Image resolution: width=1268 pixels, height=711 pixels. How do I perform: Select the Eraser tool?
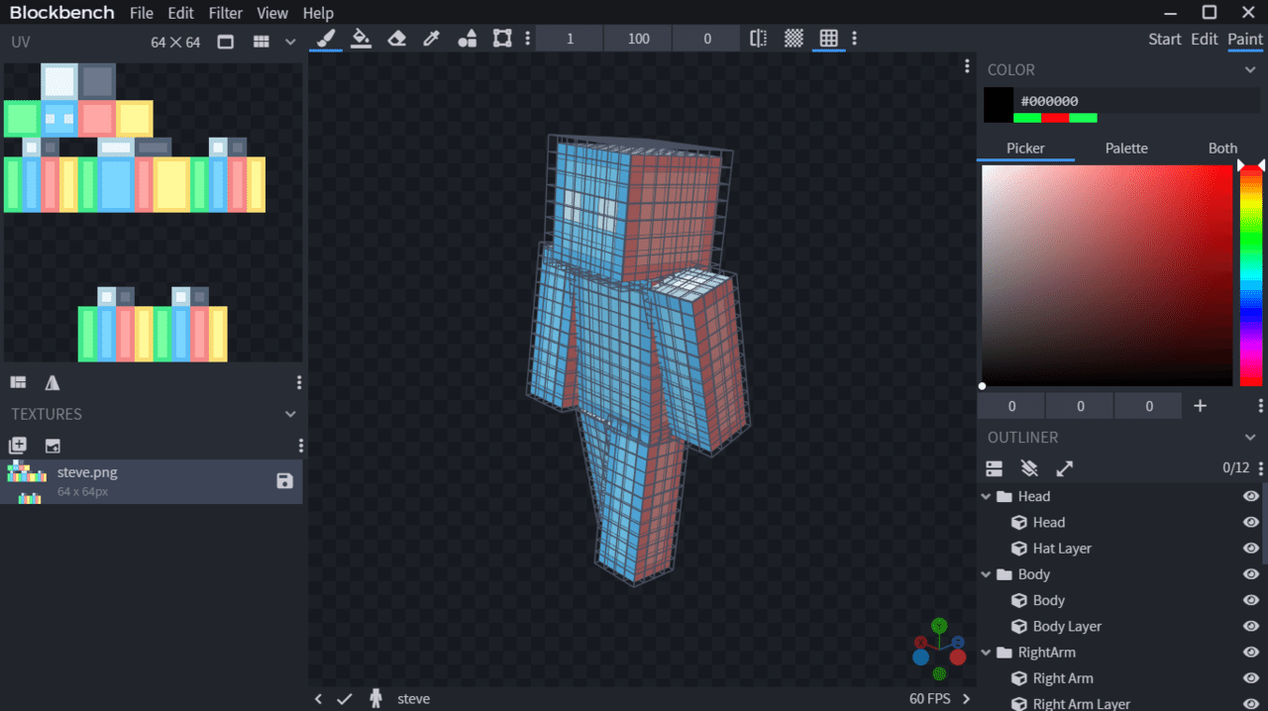[396, 39]
